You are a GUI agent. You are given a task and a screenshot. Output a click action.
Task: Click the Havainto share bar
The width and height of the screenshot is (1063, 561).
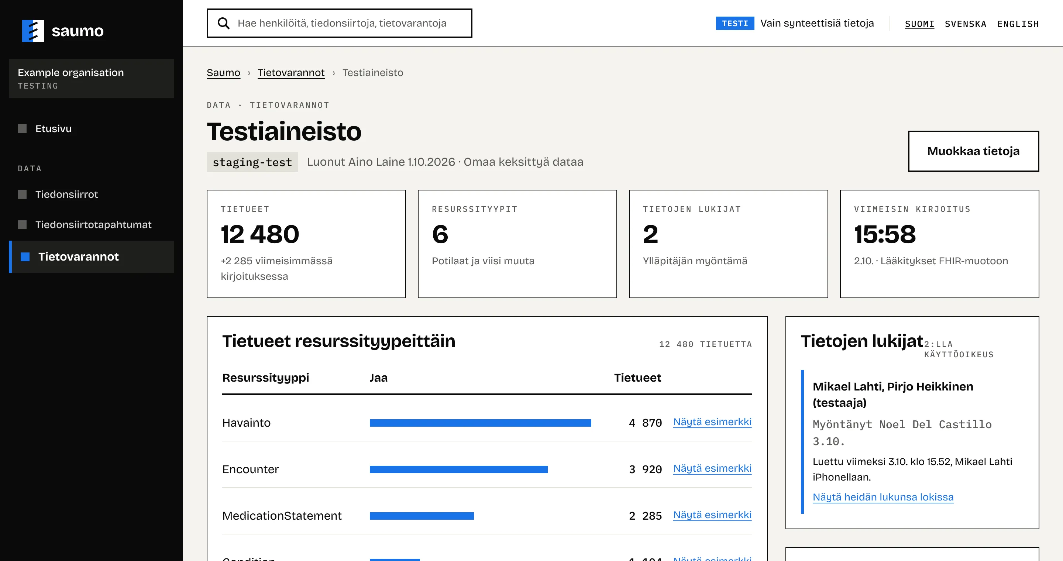480,423
